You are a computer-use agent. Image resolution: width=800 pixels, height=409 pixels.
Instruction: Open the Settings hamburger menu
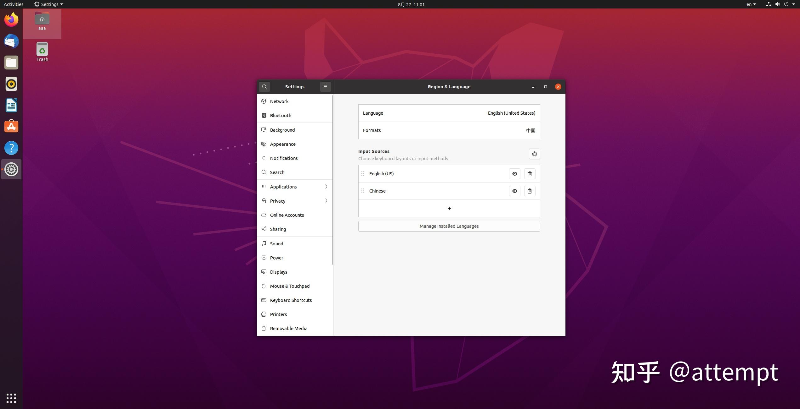325,87
